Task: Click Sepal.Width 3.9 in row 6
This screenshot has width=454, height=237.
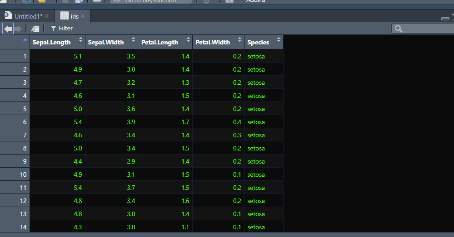Action: click(x=131, y=122)
